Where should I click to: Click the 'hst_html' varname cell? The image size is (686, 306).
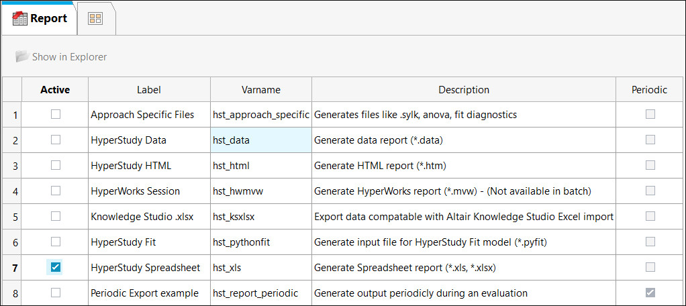click(x=261, y=166)
